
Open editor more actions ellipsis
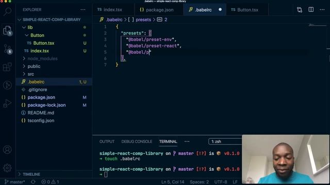point(322,10)
